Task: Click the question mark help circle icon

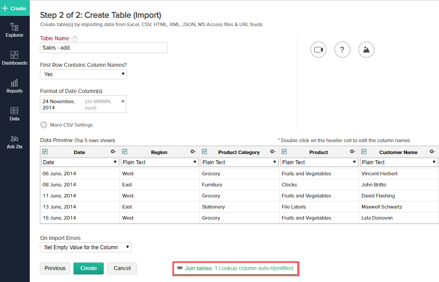Action: [x=342, y=50]
